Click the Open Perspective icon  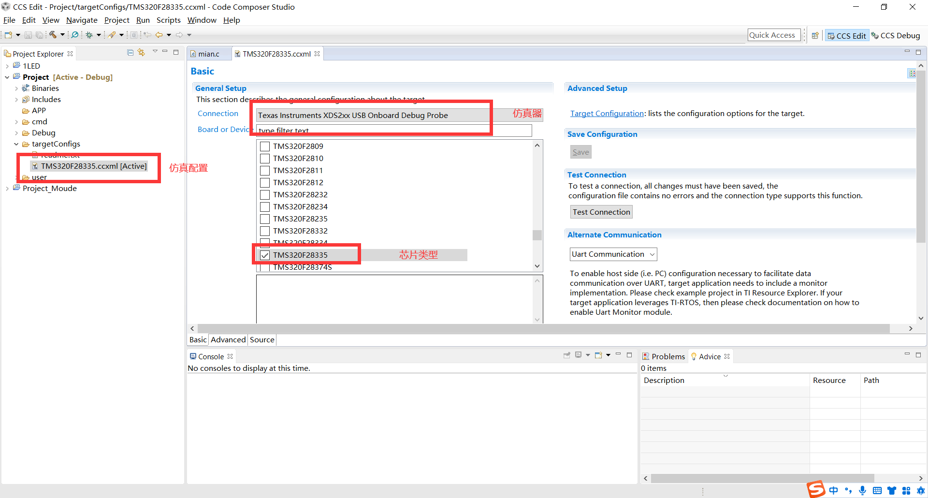[815, 35]
